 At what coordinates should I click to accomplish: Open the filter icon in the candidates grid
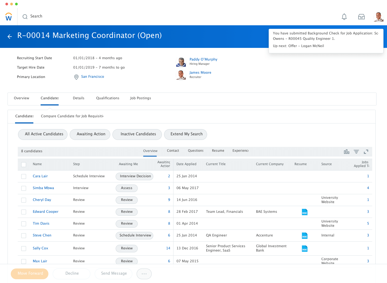356,152
